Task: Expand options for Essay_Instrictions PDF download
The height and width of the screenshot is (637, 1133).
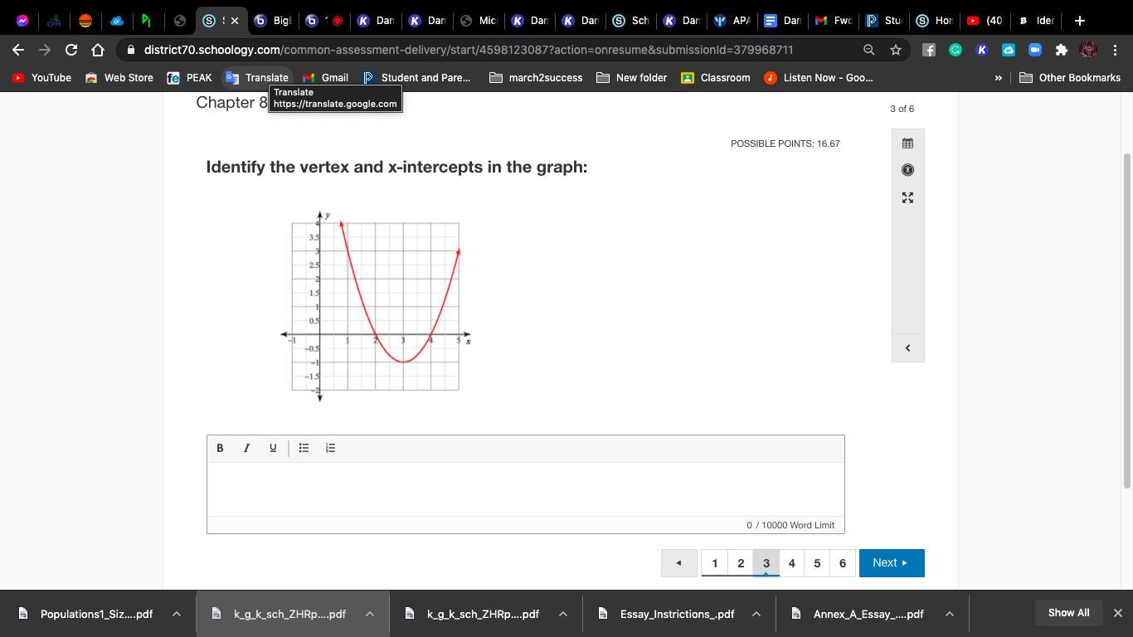Action: (x=756, y=614)
